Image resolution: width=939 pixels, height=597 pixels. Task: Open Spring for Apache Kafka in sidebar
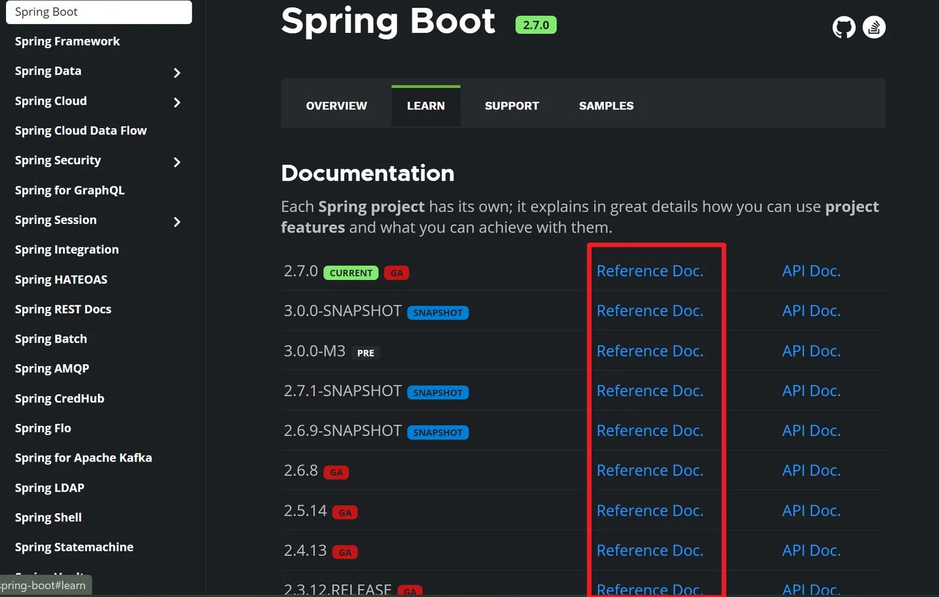(83, 458)
